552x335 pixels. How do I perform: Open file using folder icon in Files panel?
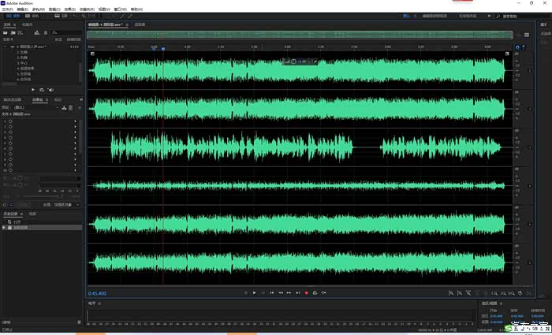tap(6, 33)
